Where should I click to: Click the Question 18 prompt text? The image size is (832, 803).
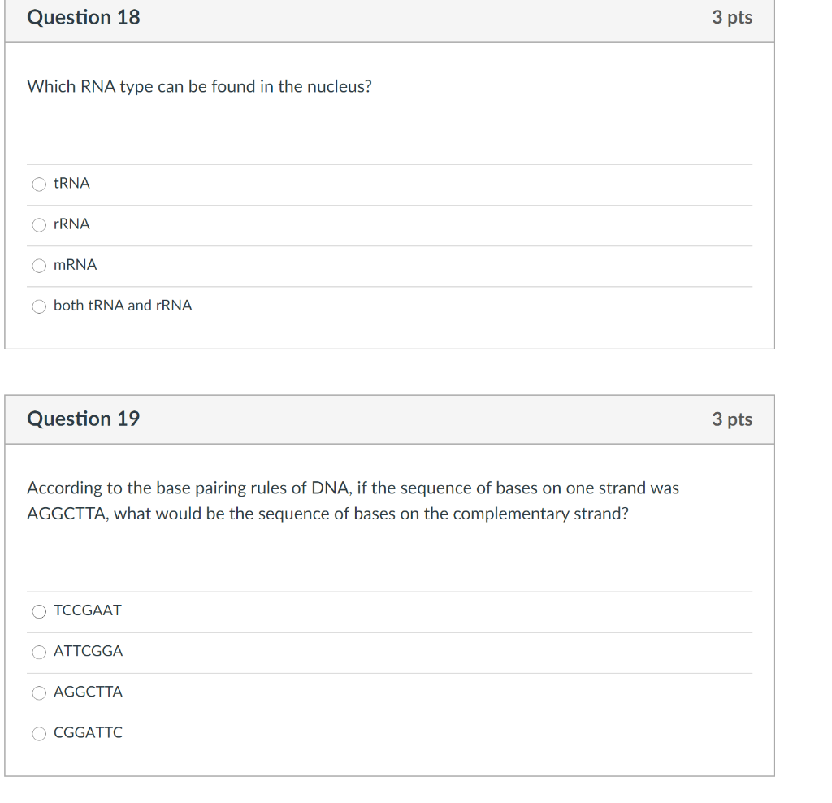pos(199,86)
